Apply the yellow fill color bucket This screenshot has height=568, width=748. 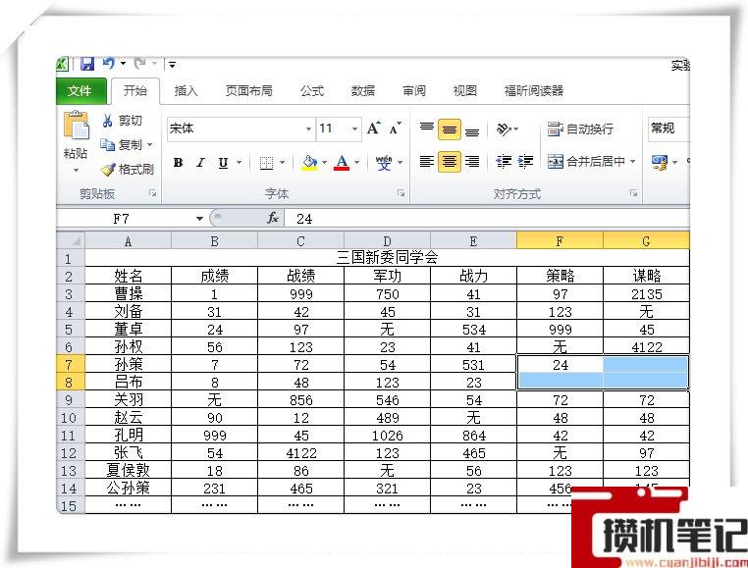(309, 163)
